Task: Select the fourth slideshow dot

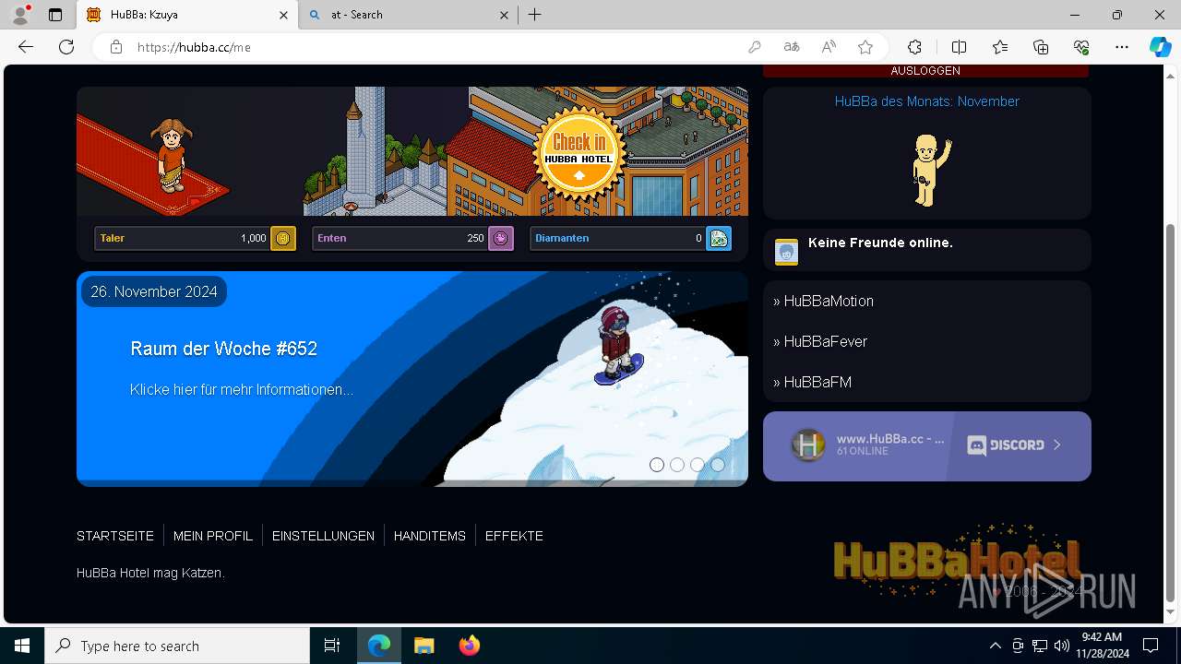Action: tap(718, 465)
